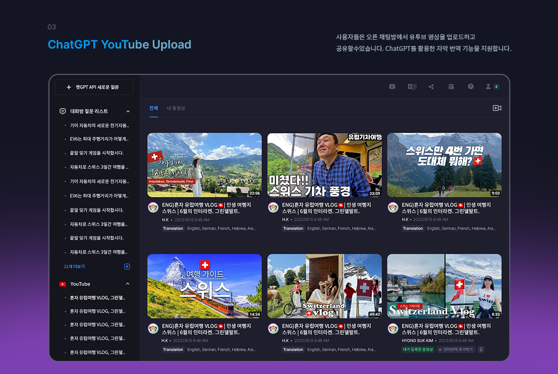Open the Sayu in Switzerland thumbnail, 22:06
The height and width of the screenshot is (374, 558).
[204, 165]
